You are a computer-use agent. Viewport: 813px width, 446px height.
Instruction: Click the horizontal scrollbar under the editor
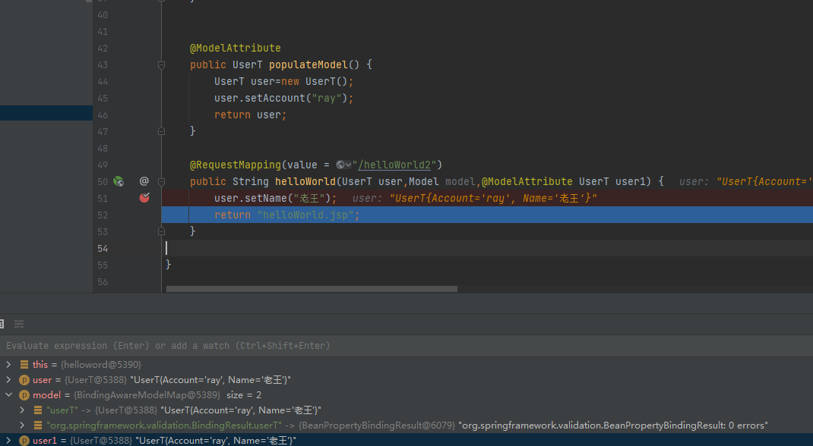(312, 289)
